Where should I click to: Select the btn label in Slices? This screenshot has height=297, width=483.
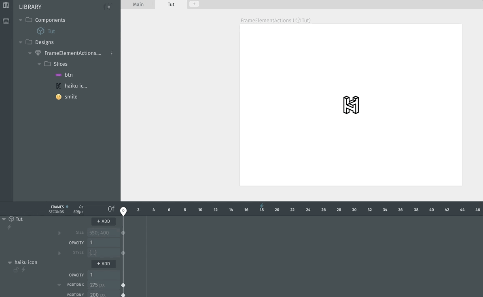coord(69,75)
